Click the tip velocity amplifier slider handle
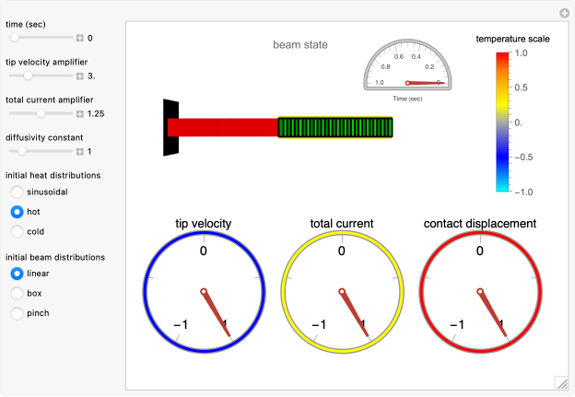 [x=28, y=76]
